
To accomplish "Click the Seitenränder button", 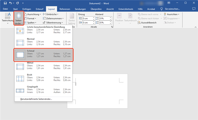I will coord(19,18).
